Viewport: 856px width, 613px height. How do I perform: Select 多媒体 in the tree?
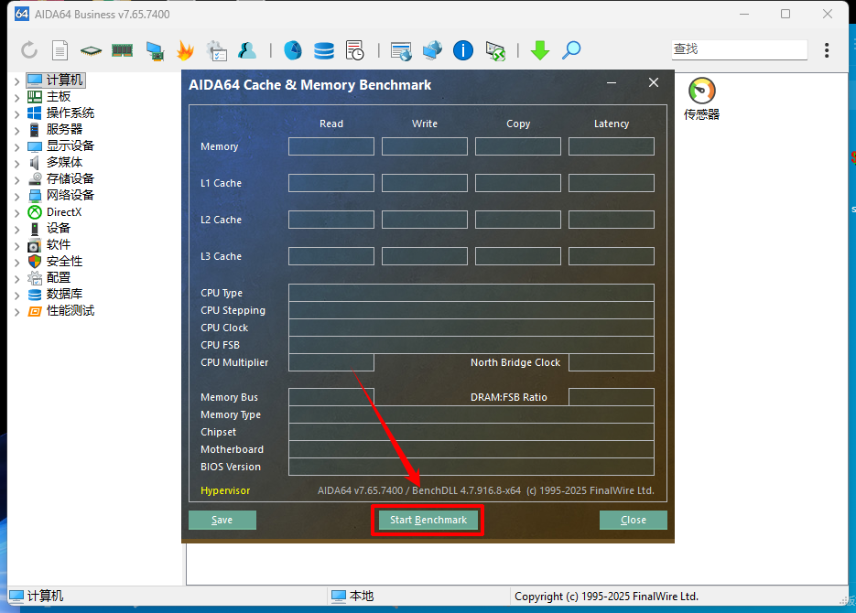click(x=64, y=162)
